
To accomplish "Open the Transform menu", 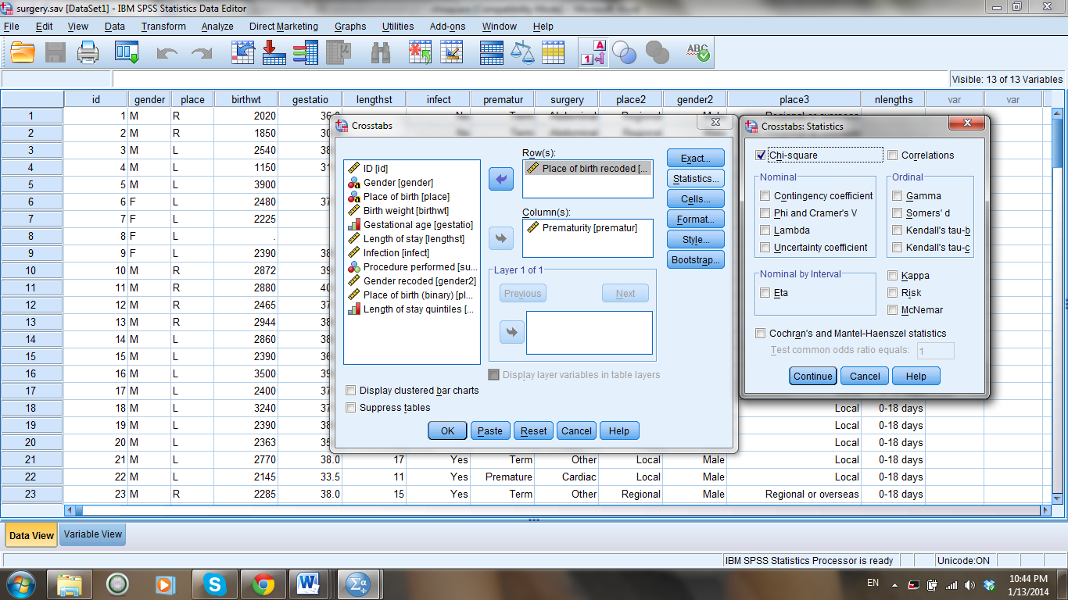I will coord(163,26).
